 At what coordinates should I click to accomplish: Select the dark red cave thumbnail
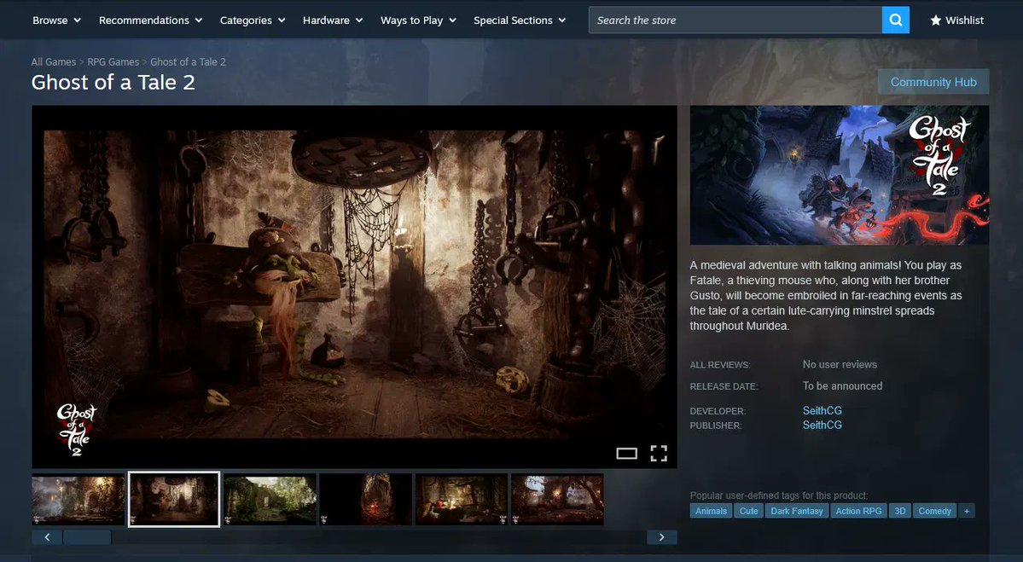pos(365,500)
